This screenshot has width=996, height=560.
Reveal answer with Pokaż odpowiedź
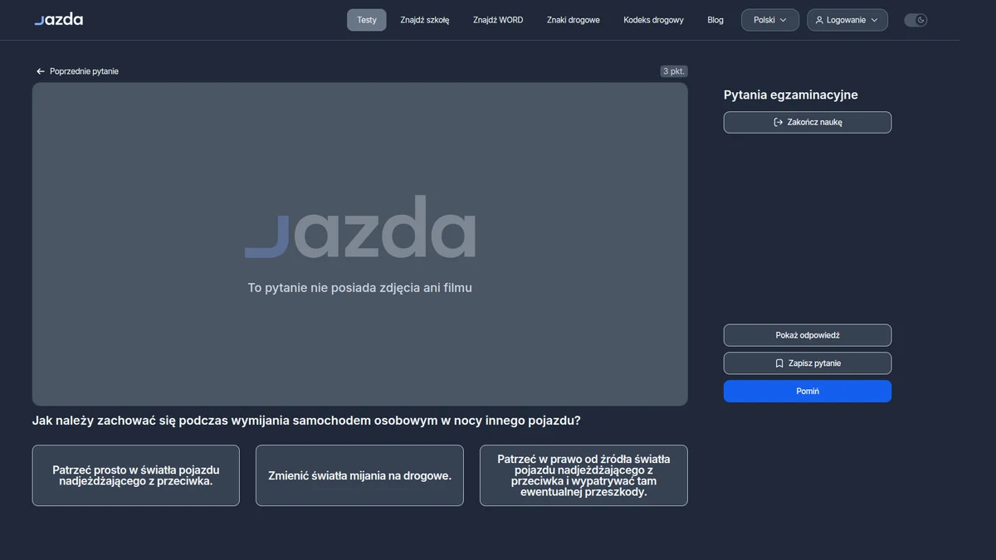(x=808, y=335)
